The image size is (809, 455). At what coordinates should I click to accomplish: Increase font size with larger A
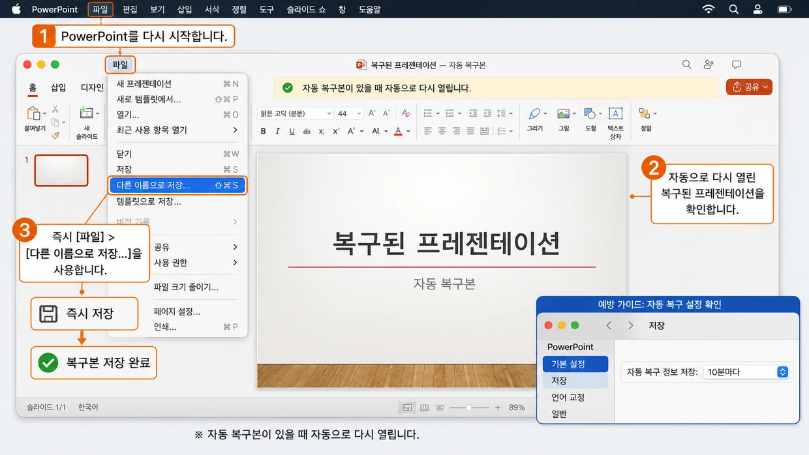tap(372, 113)
